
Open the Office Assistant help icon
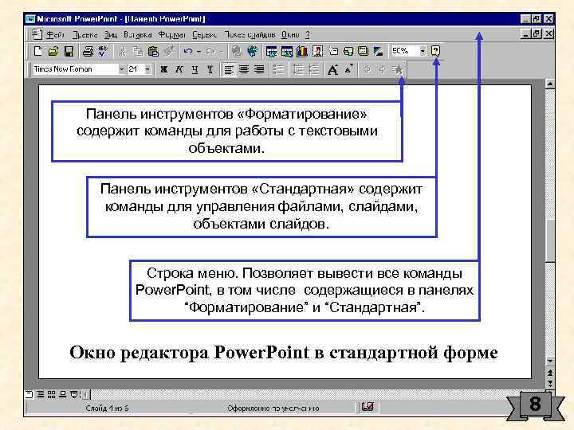tap(435, 51)
